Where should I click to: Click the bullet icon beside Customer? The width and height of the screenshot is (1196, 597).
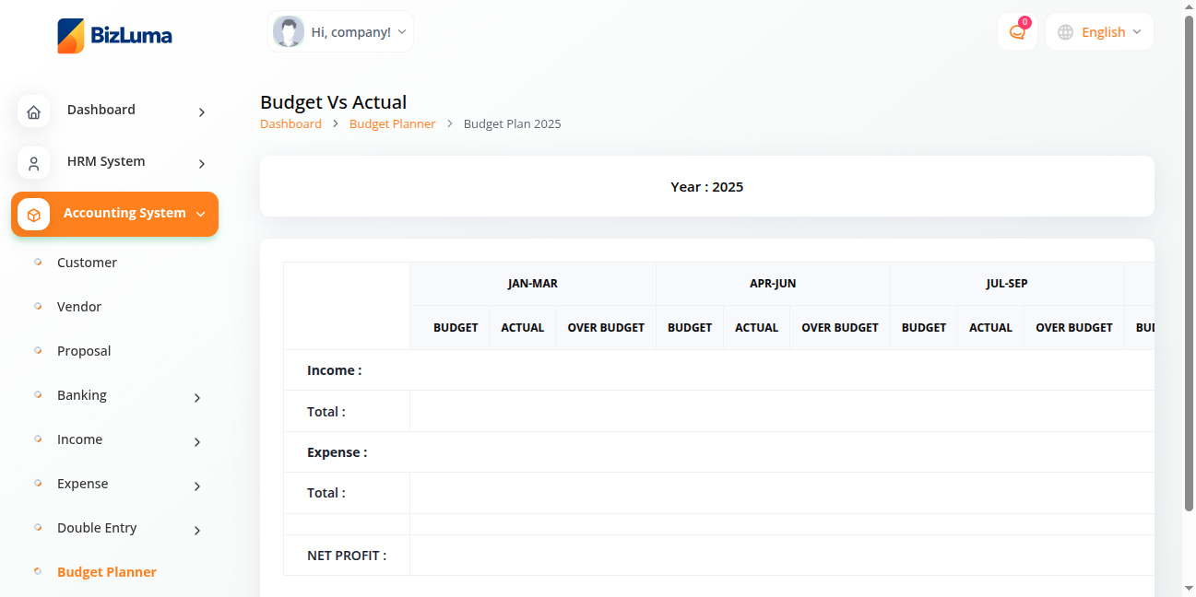pos(38,262)
